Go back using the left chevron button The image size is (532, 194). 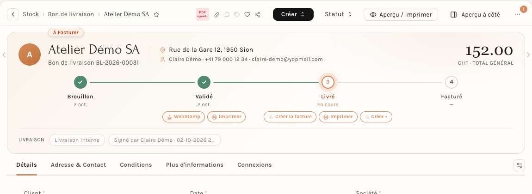13,15
